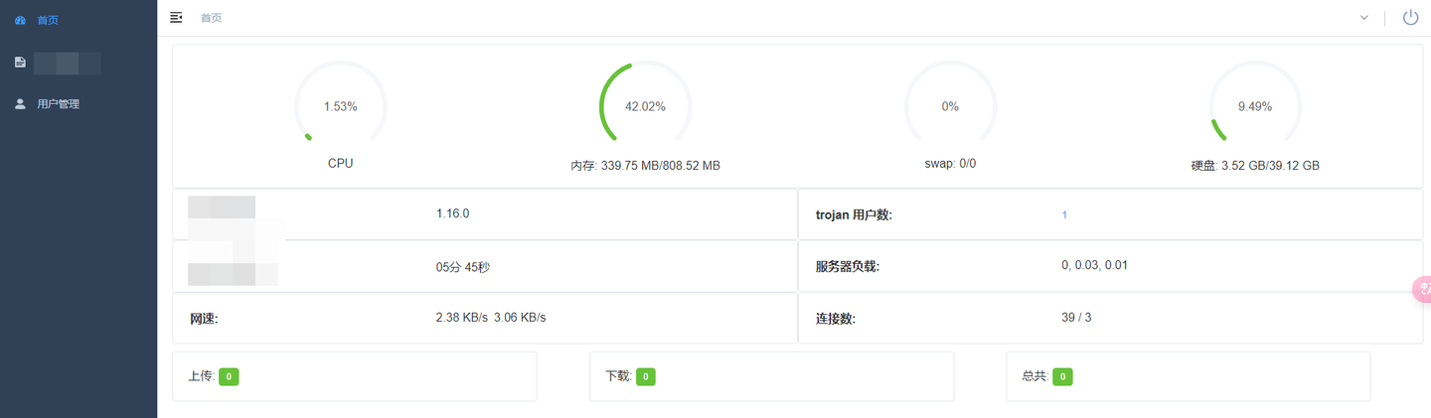
Task: Click the 硬盘 disk usage gauge
Action: pyautogui.click(x=1254, y=106)
